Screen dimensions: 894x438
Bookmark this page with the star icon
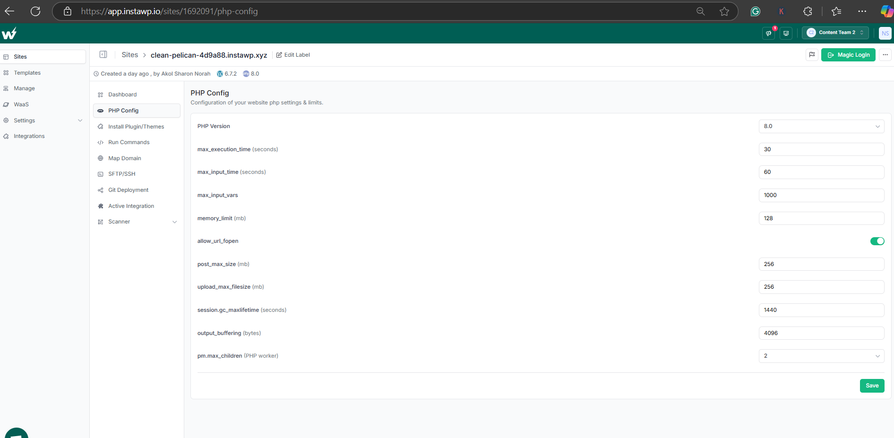point(724,11)
